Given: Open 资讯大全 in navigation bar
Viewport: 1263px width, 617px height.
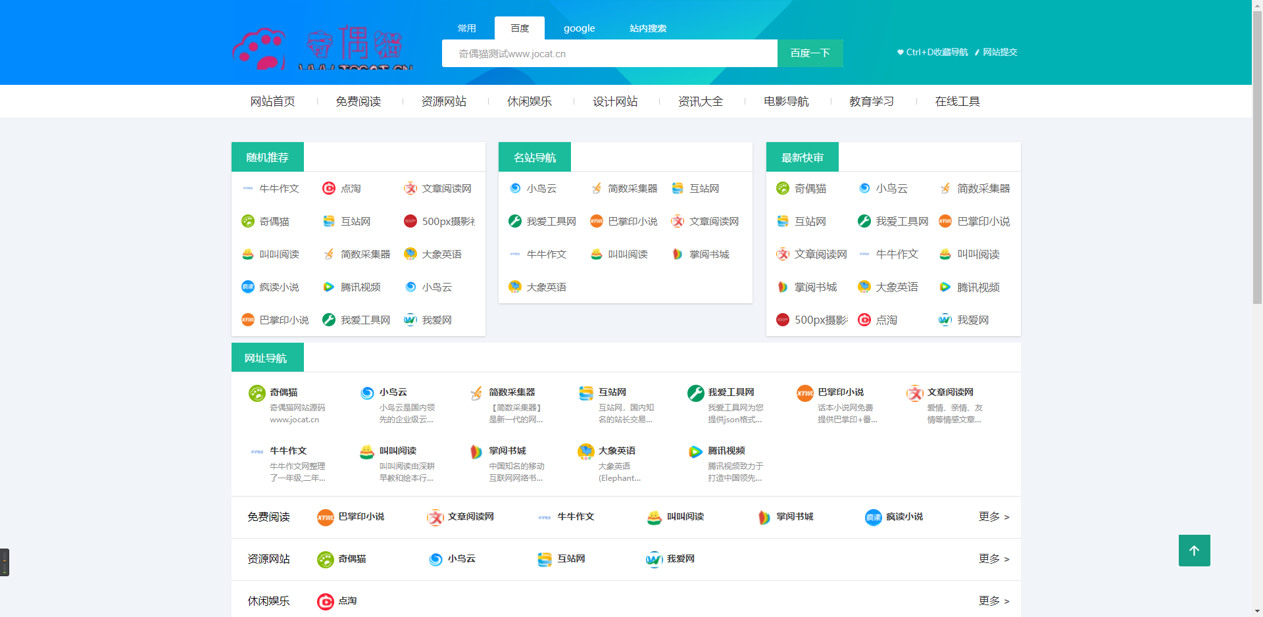Looking at the screenshot, I should click(701, 101).
